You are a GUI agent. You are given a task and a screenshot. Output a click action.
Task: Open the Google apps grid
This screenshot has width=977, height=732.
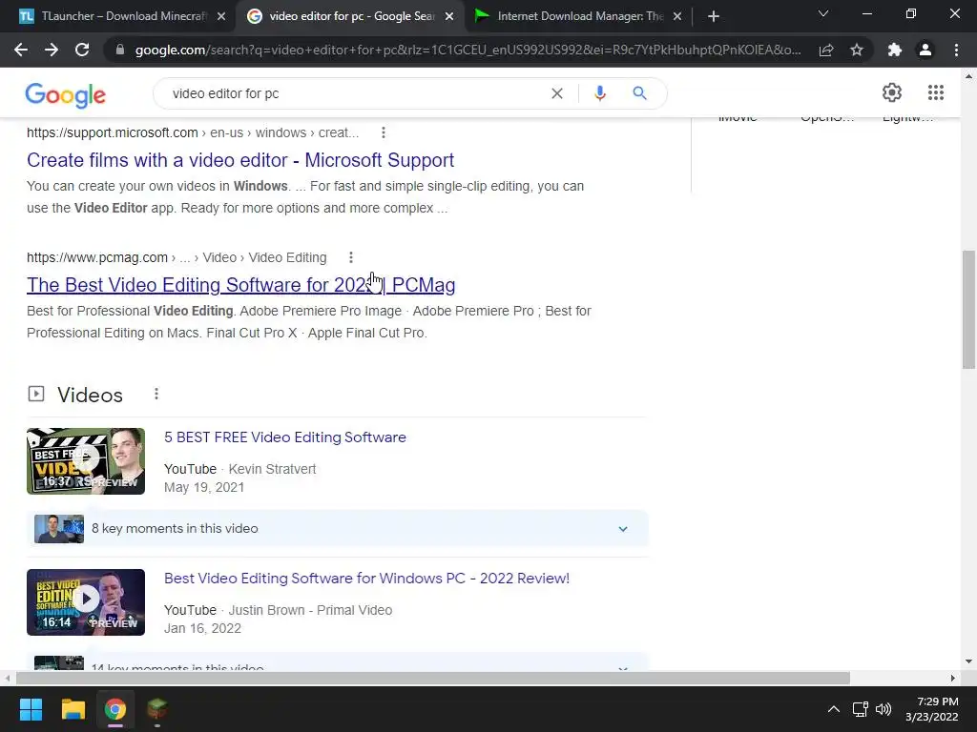click(936, 92)
